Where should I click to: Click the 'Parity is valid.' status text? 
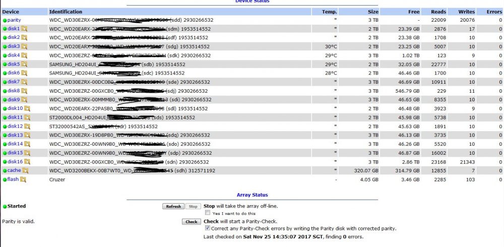tap(18, 222)
